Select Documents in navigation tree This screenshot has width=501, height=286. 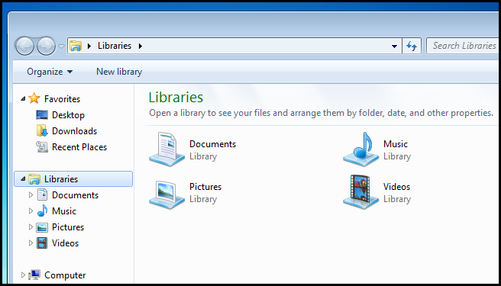pos(75,195)
